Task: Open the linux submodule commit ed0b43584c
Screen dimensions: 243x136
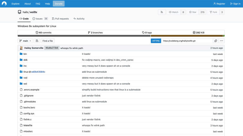Action: [x=38, y=72]
